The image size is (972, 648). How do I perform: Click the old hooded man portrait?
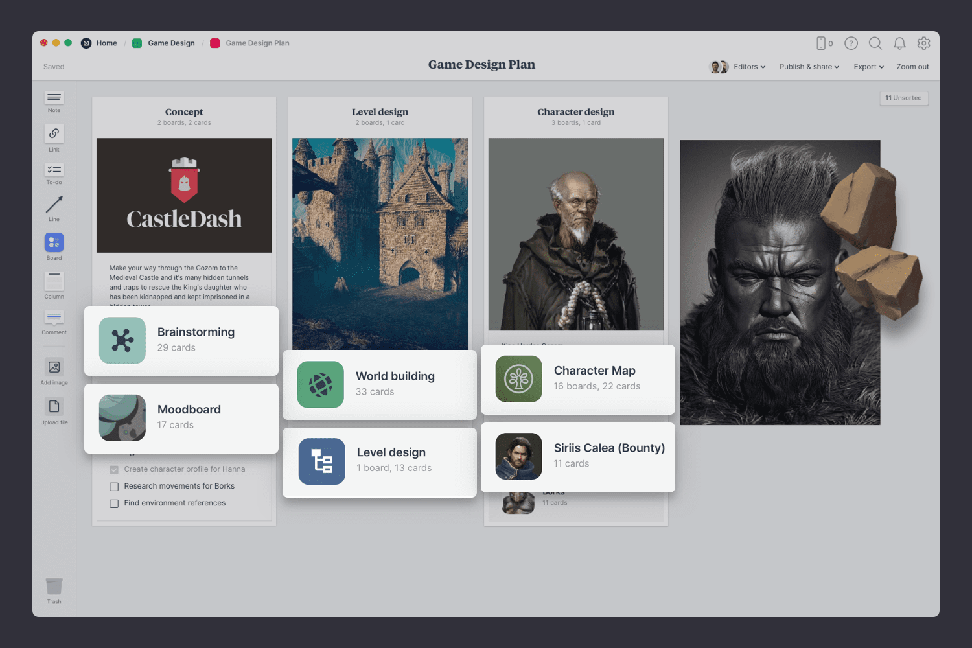[x=576, y=234]
